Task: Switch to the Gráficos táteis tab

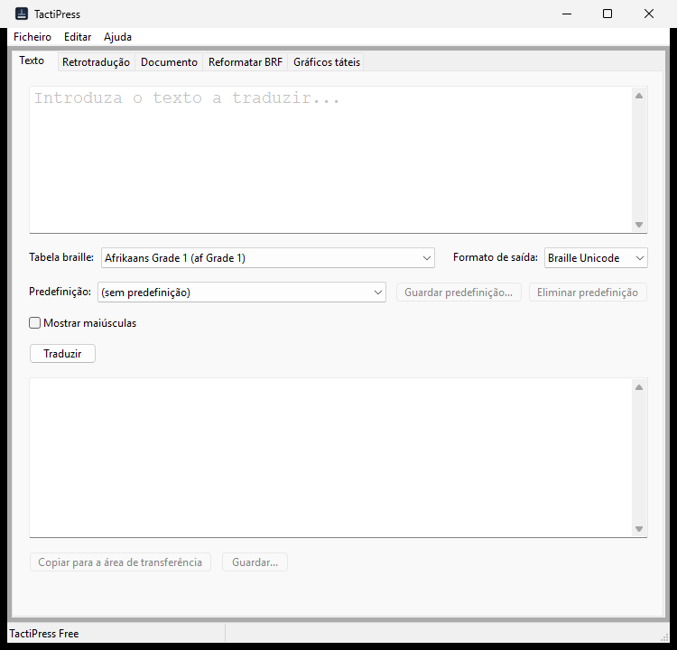Action: click(x=327, y=62)
